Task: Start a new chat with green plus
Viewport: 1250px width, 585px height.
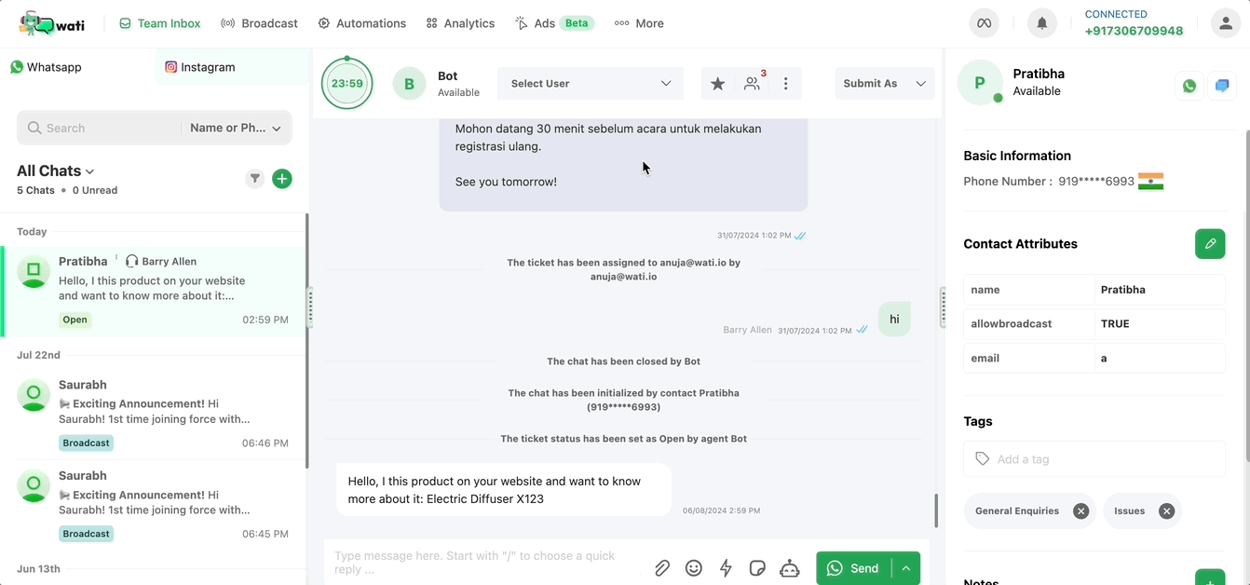Action: [x=282, y=179]
